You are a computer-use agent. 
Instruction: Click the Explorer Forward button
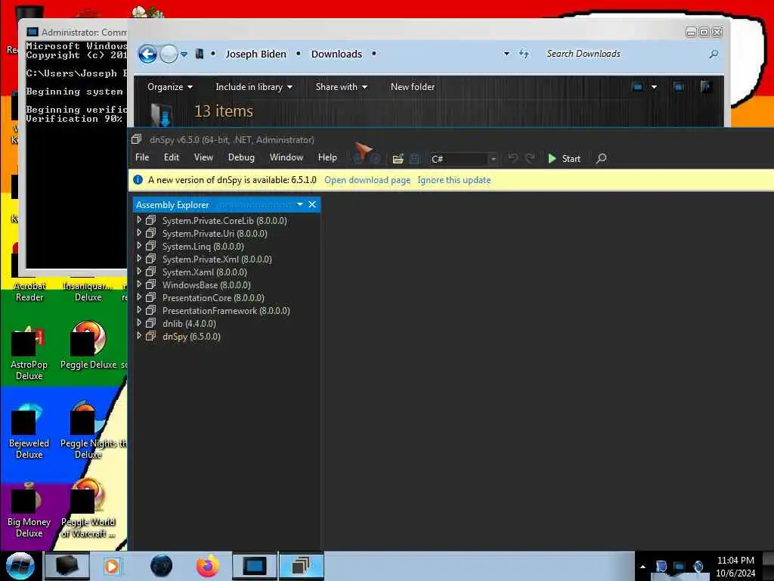click(169, 54)
